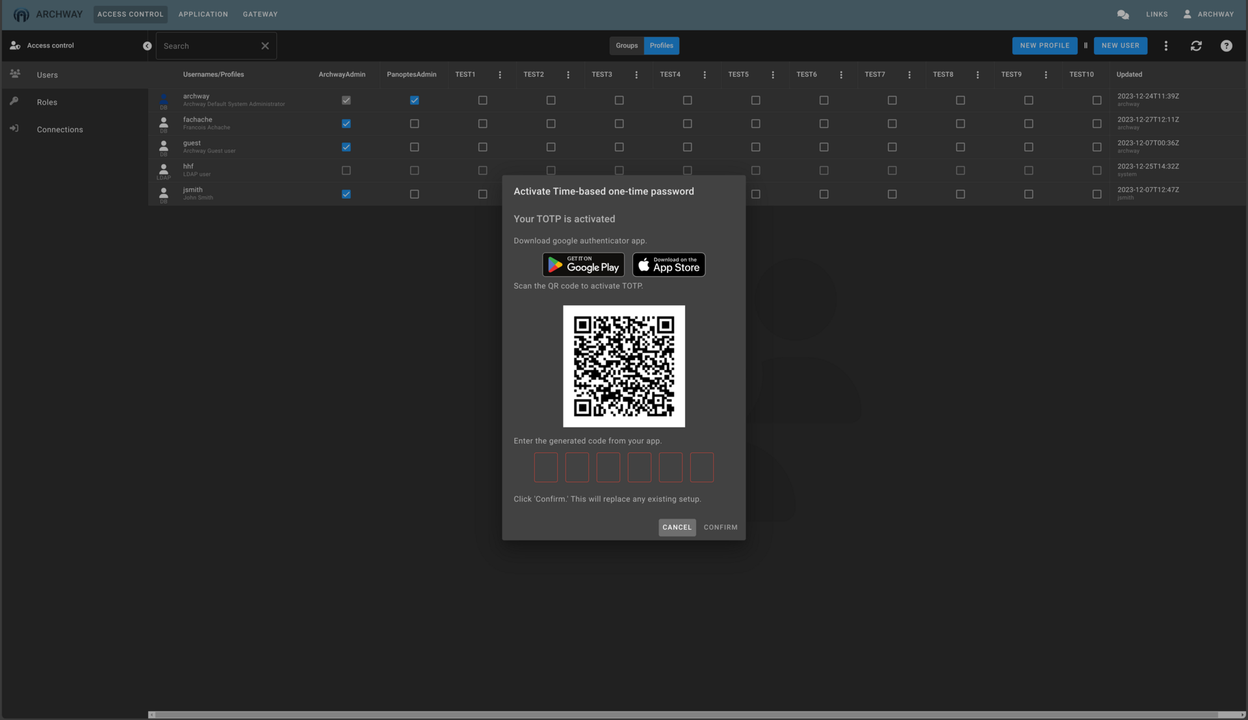This screenshot has width=1248, height=720.
Task: Open Roles in the sidebar
Action: pos(74,102)
